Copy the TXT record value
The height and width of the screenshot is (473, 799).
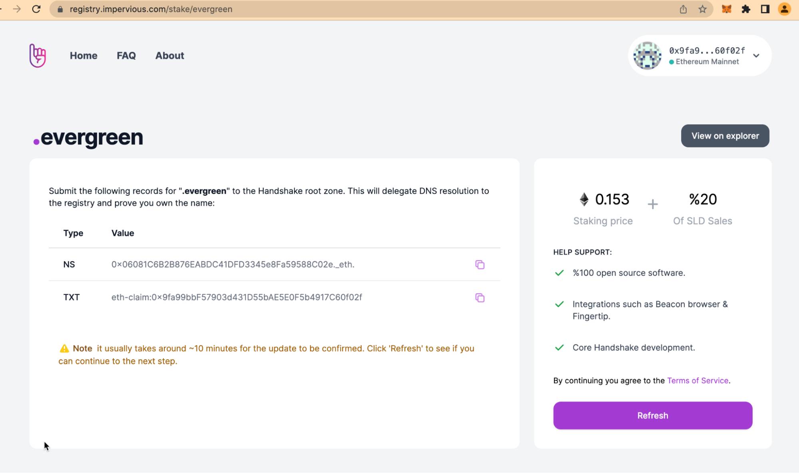480,298
